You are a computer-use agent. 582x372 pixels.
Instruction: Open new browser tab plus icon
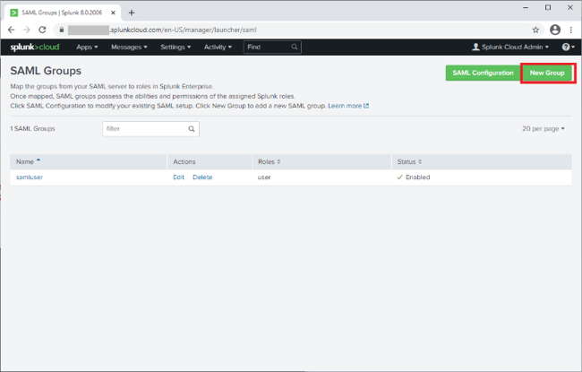132,13
